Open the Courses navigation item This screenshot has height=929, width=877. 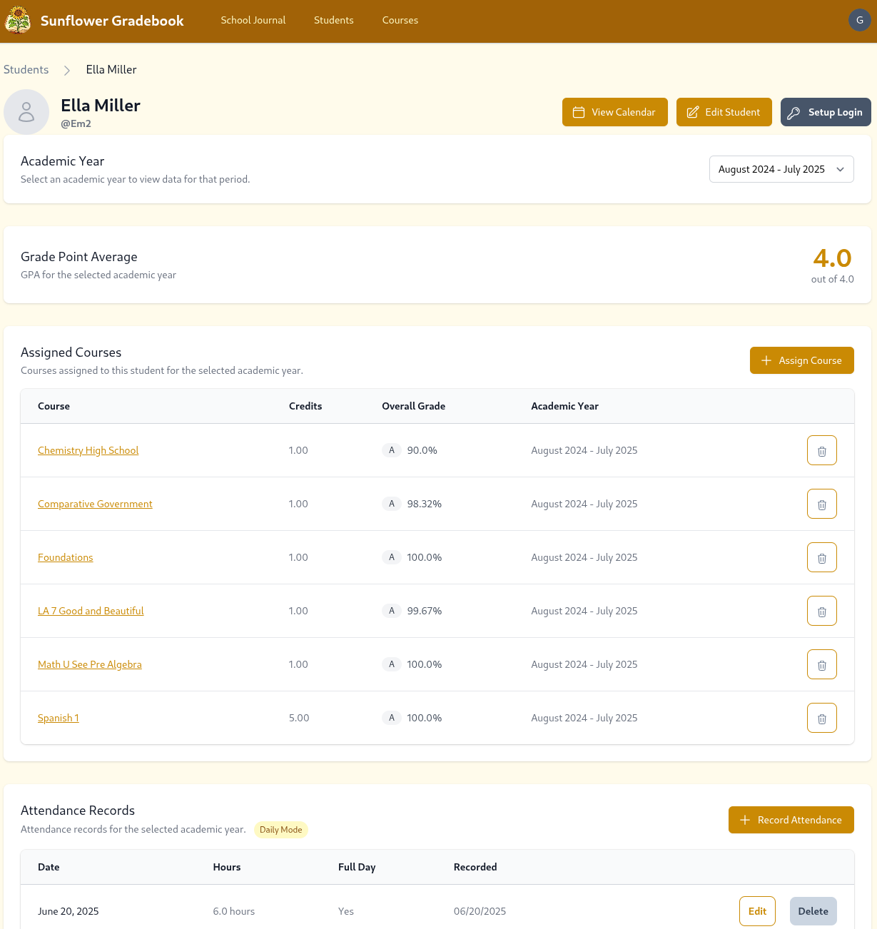click(400, 20)
